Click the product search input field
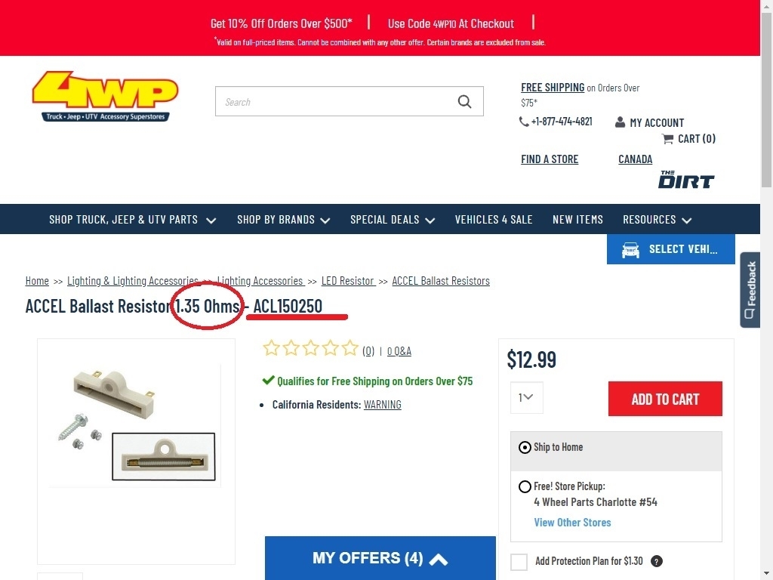773x580 pixels. [336, 102]
